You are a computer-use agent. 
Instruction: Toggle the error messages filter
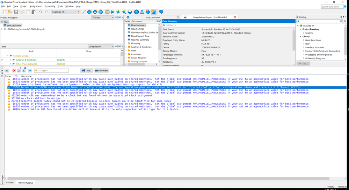point(14,71)
